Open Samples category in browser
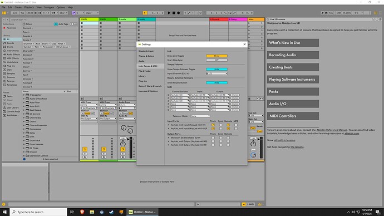384x216 pixels. tap(11, 73)
